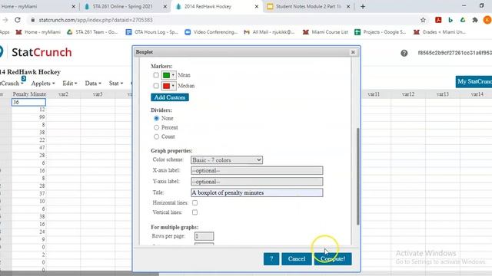Open GTA Hours Log bookmark
The height and width of the screenshot is (276, 492).
pyautogui.click(x=152, y=32)
